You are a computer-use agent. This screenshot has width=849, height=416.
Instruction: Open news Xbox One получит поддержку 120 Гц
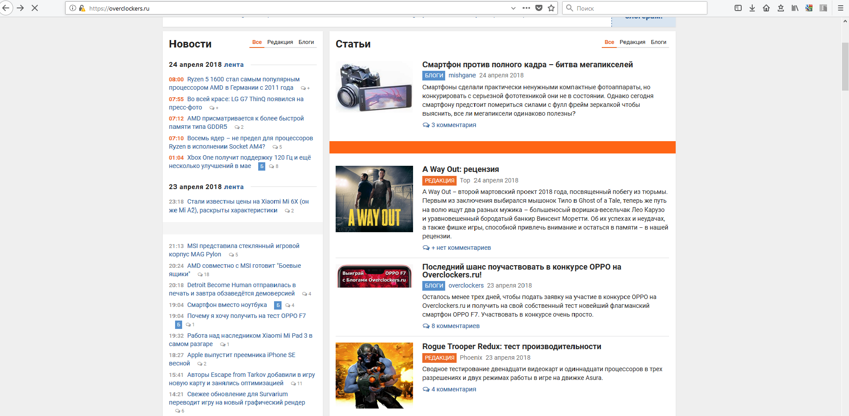240,162
